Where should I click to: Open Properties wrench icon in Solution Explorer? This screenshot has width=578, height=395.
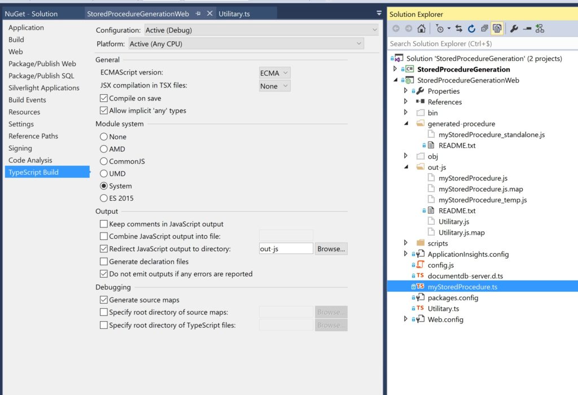[x=514, y=28]
